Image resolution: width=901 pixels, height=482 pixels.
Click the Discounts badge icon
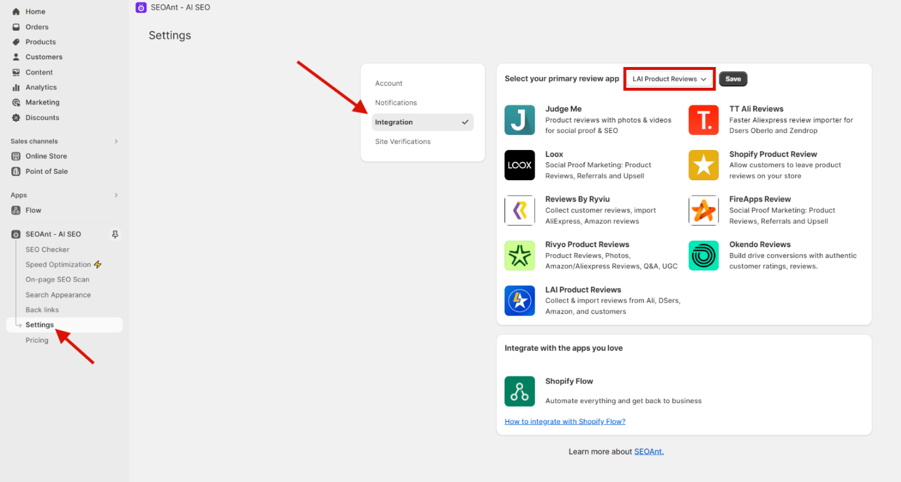(16, 117)
